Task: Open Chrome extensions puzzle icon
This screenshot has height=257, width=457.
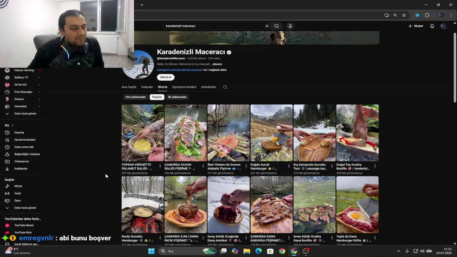Action: tap(427, 15)
